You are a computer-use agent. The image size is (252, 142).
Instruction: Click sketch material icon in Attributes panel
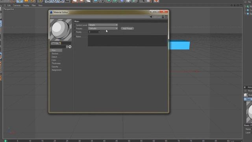(x=246, y=95)
